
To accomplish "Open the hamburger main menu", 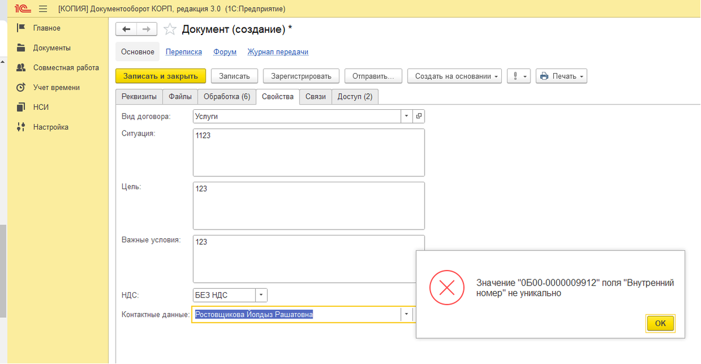I will pos(43,9).
